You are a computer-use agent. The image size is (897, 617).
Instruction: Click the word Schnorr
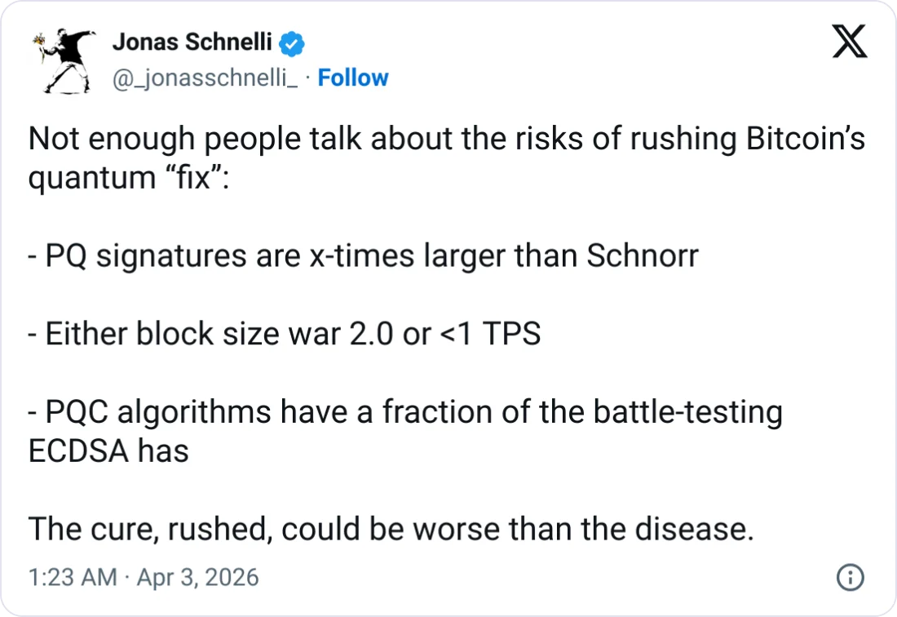[x=643, y=256]
